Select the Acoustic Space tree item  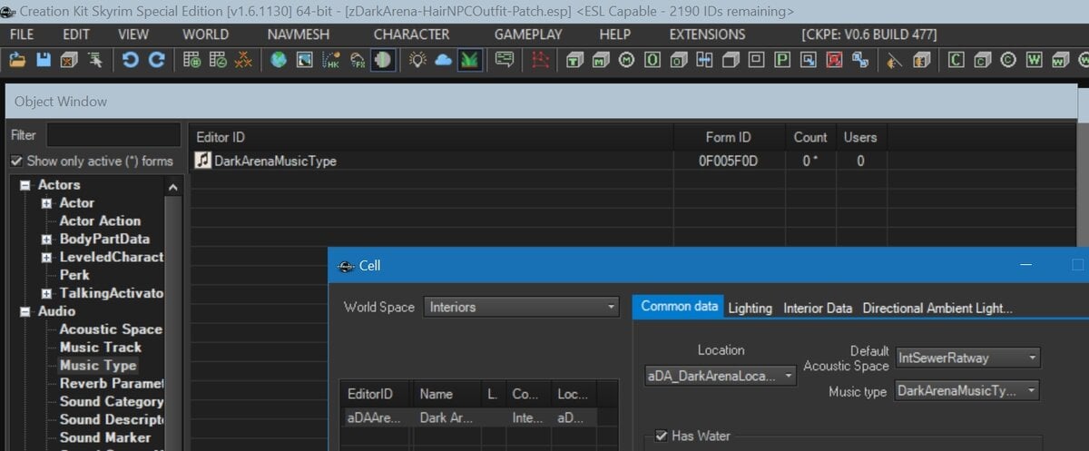coord(111,329)
